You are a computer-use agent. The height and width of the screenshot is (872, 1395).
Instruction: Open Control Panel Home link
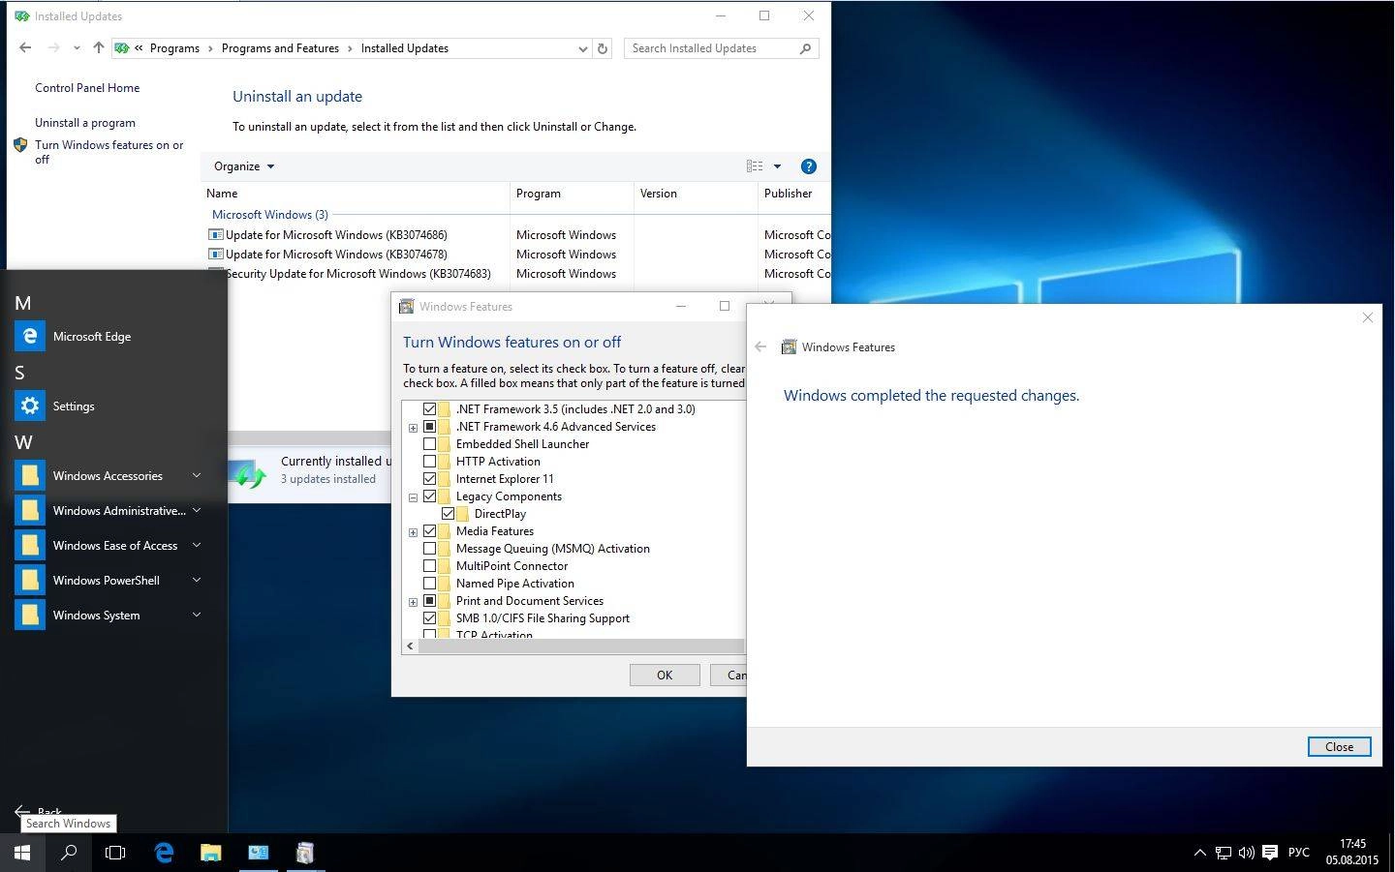(x=87, y=88)
